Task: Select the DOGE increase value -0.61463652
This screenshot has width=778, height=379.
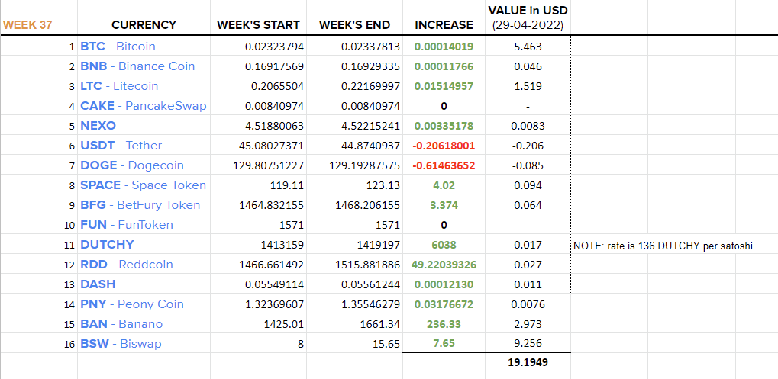Action: [444, 165]
